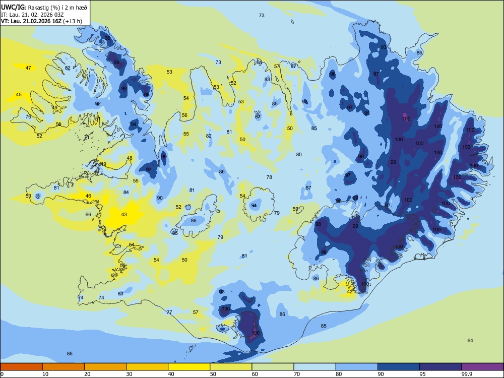The image size is (504, 378).
Task: Click the pale yellow 50–60 legend swatch
Action: 231,367
